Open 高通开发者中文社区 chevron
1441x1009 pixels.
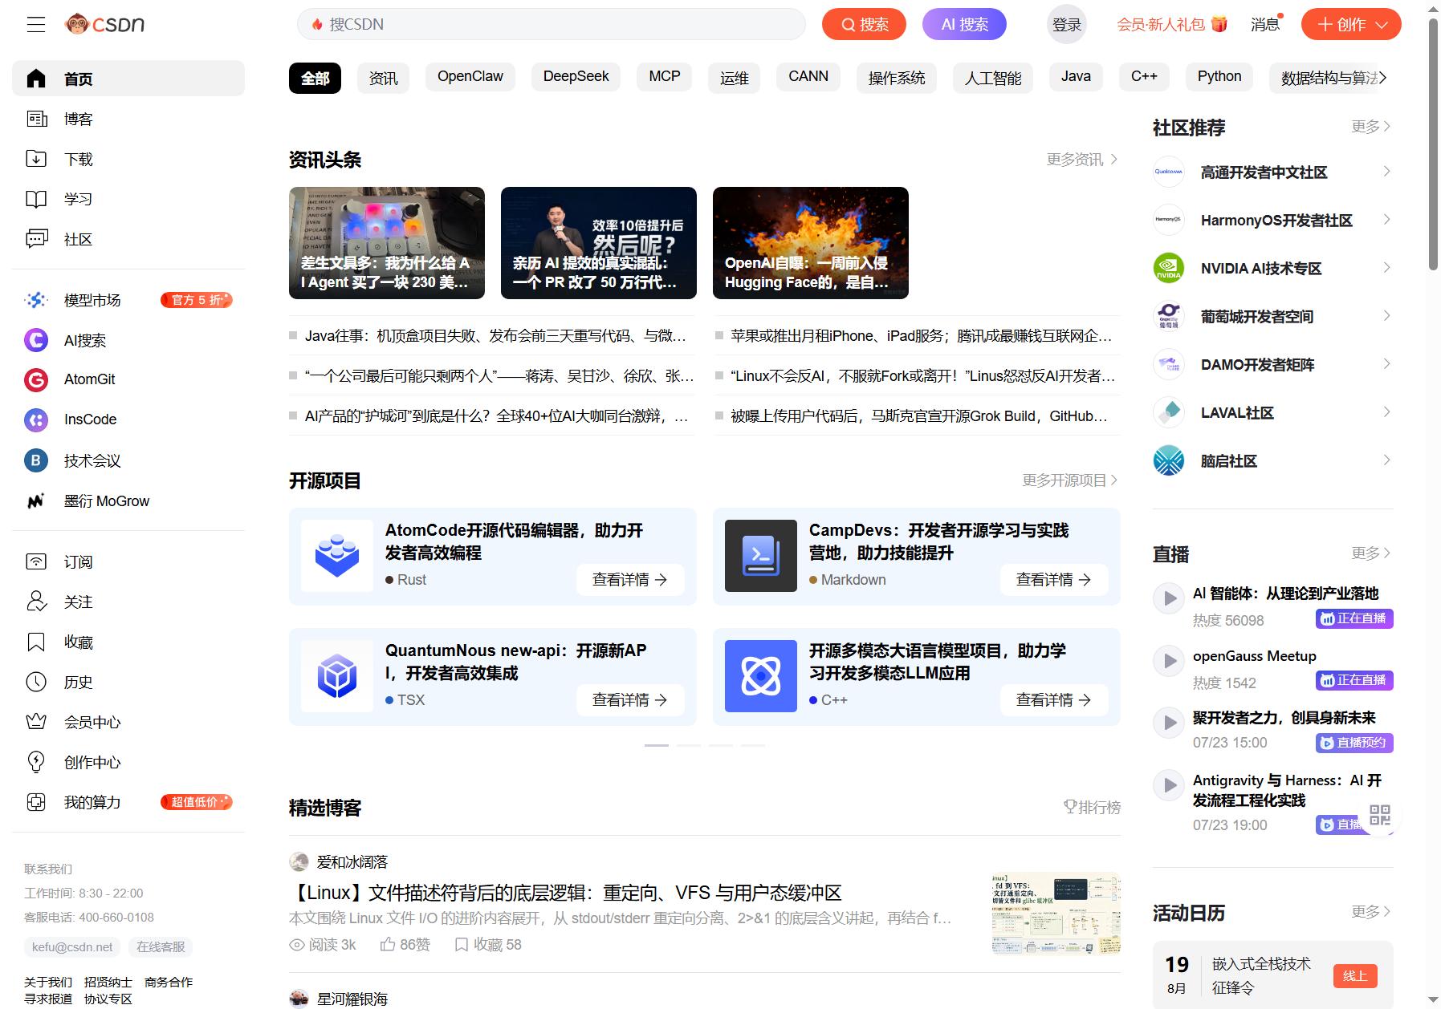pyautogui.click(x=1386, y=172)
